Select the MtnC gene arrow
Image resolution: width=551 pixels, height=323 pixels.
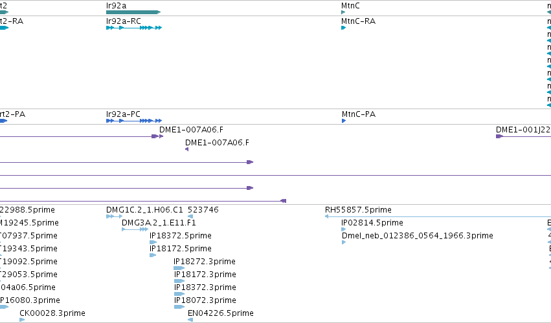[343, 12]
